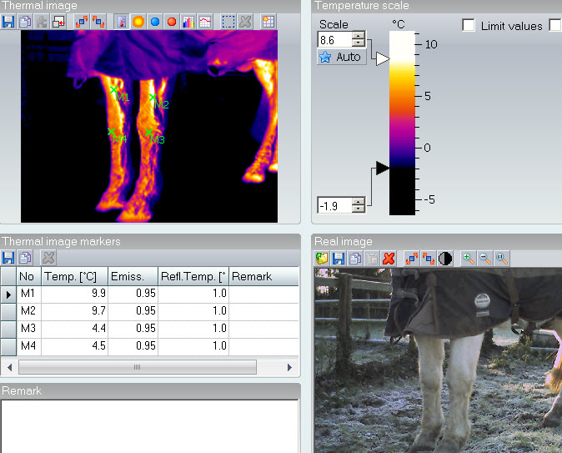The width and height of the screenshot is (562, 453).
Task: Open the temperature profile line chart tool
Action: pos(205,22)
